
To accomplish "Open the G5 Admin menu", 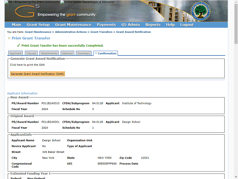I will 131,25.
